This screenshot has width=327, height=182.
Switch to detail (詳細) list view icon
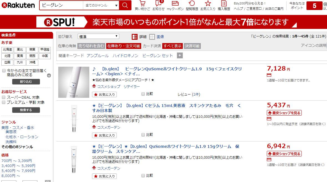click(x=135, y=37)
